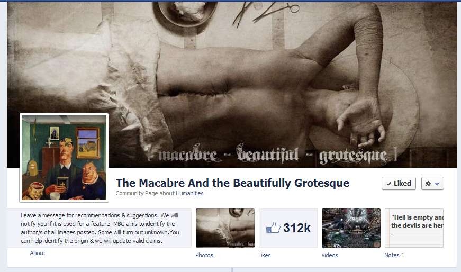This screenshot has height=272, width=461.
Task: Open the Videos thumbnail image
Action: (351, 228)
